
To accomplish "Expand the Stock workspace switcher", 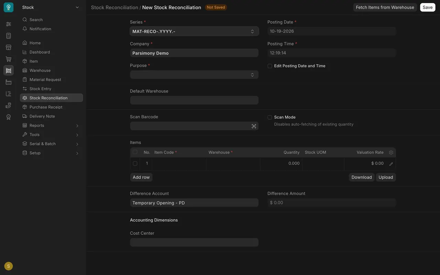I will (x=51, y=7).
